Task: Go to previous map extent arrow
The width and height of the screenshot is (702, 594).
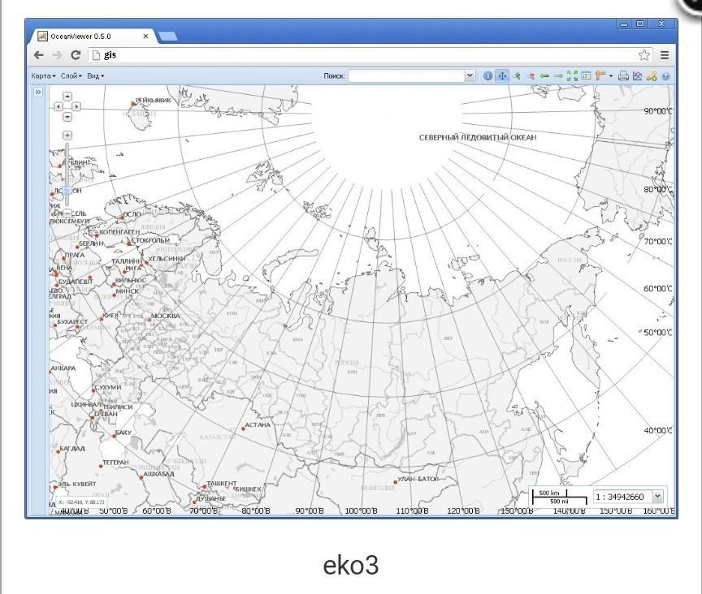Action: point(544,76)
